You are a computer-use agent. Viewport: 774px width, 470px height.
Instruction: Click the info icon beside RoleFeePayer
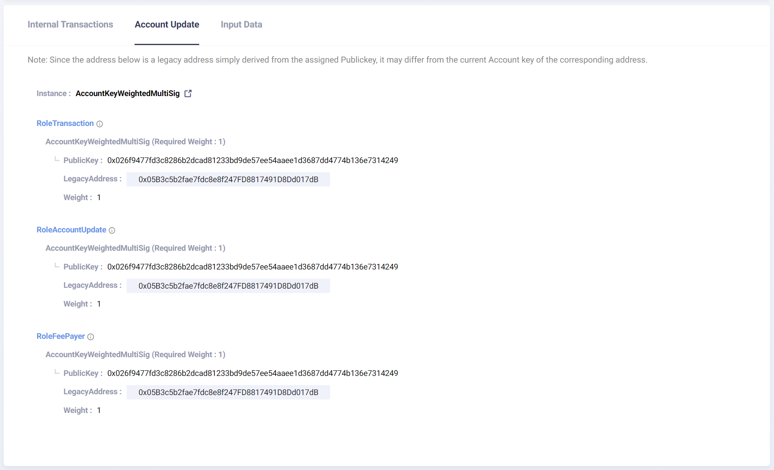coord(91,337)
